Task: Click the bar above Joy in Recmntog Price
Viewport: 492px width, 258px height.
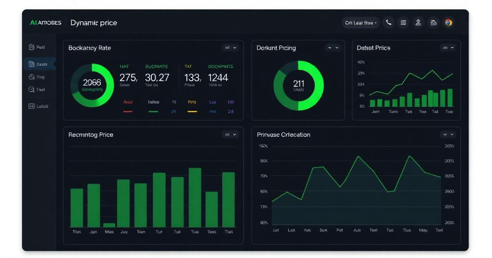Action: 123,204
